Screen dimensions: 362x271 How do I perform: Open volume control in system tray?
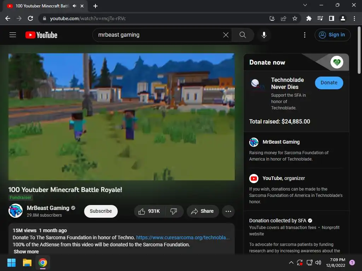coord(318,263)
